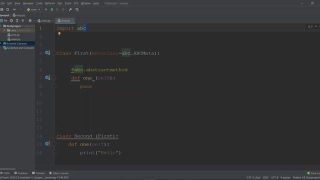Screen dimensions: 320x180
Task: Collapse class First with fold marker
Action: pyautogui.click(x=54, y=53)
